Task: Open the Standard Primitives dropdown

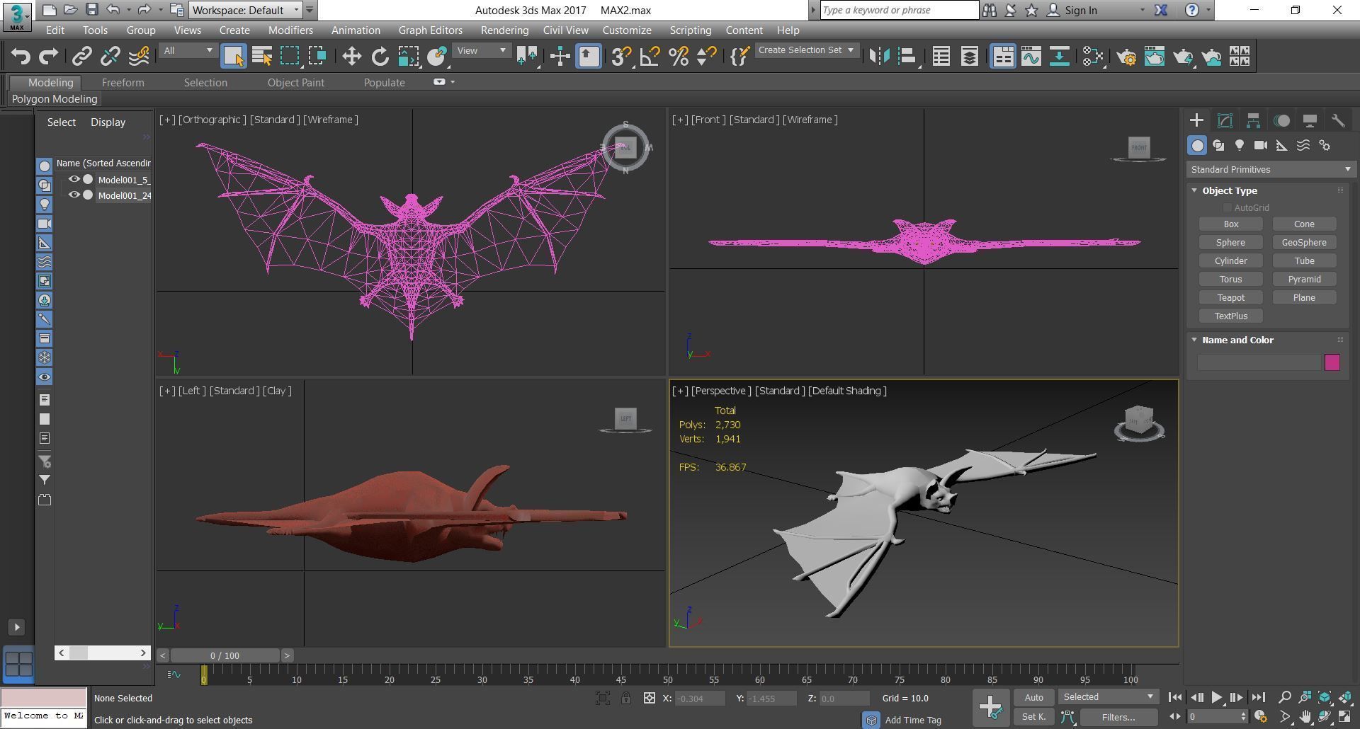Action: coord(1270,170)
